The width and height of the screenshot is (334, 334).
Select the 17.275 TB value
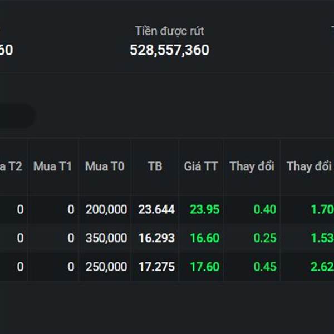(x=156, y=267)
